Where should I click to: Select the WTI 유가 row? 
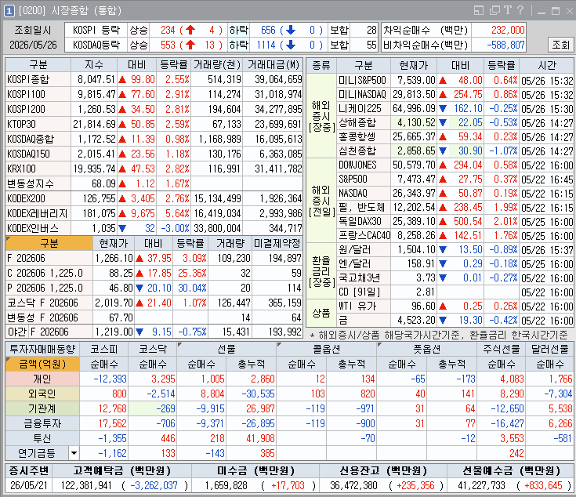[x=455, y=307]
